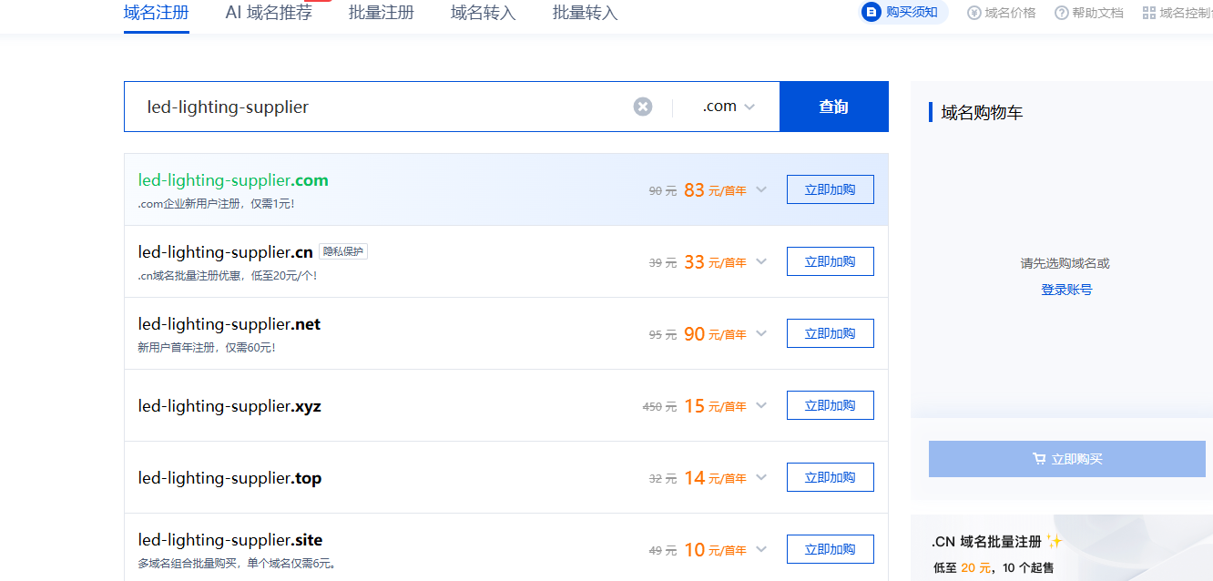Image resolution: width=1213 pixels, height=581 pixels.
Task: Click the domain name search input field
Action: click(x=382, y=107)
